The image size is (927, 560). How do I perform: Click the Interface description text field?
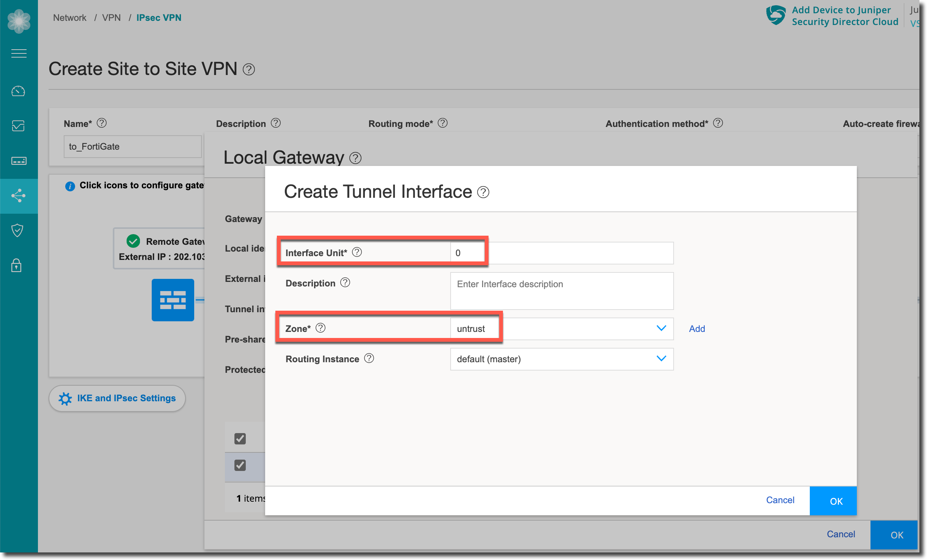point(561,291)
